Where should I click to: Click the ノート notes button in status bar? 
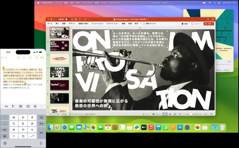point(146,114)
